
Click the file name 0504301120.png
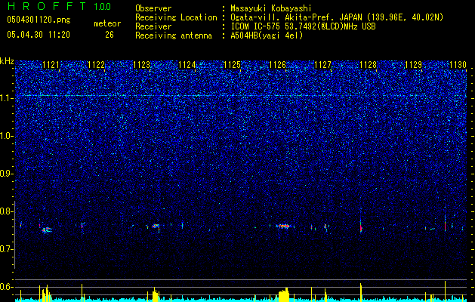(x=39, y=20)
